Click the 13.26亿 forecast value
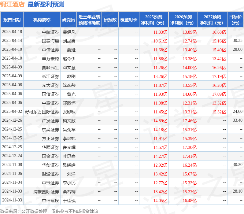This screenshot has height=214, width=244. (160, 76)
